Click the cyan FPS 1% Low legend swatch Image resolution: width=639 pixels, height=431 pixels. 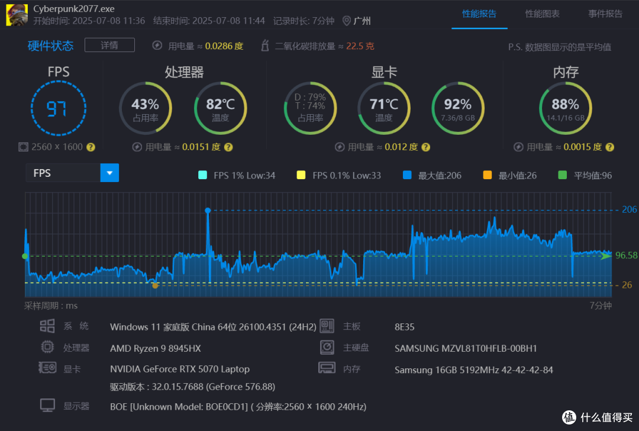pos(202,175)
